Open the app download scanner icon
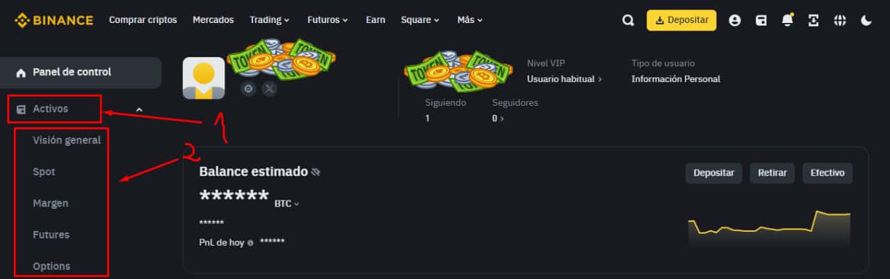The image size is (890, 279). pyautogui.click(x=814, y=20)
